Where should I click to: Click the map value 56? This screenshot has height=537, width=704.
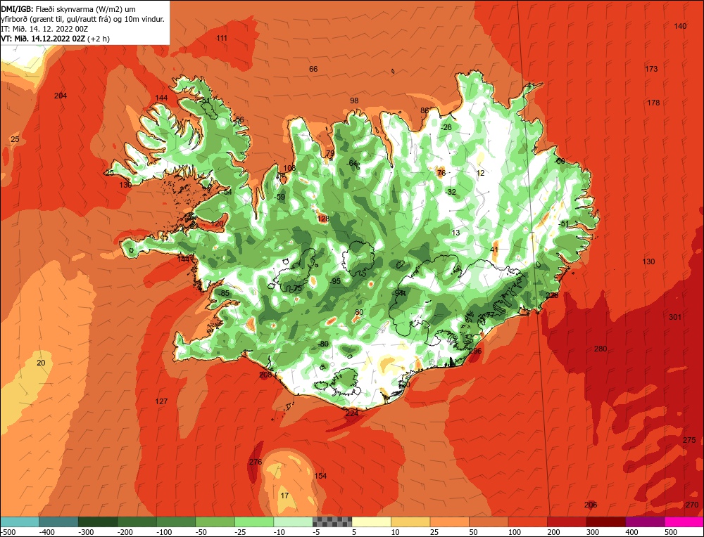(x=240, y=119)
